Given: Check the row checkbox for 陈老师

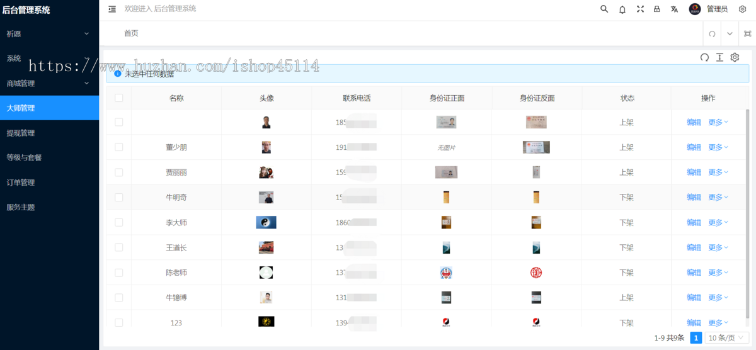Looking at the screenshot, I should pyautogui.click(x=119, y=273).
